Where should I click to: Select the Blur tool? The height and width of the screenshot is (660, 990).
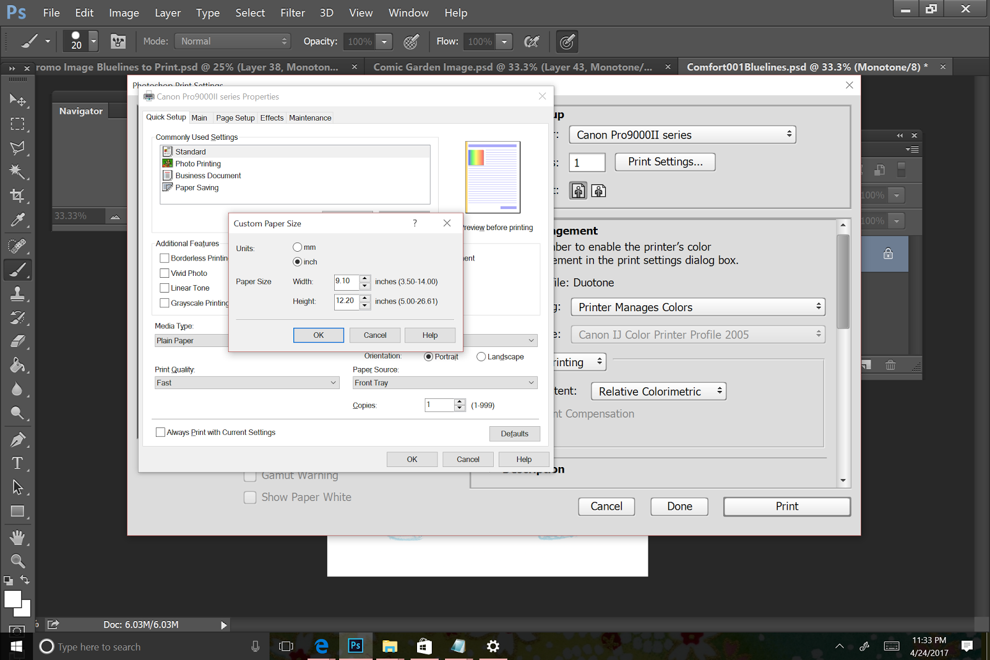17,389
